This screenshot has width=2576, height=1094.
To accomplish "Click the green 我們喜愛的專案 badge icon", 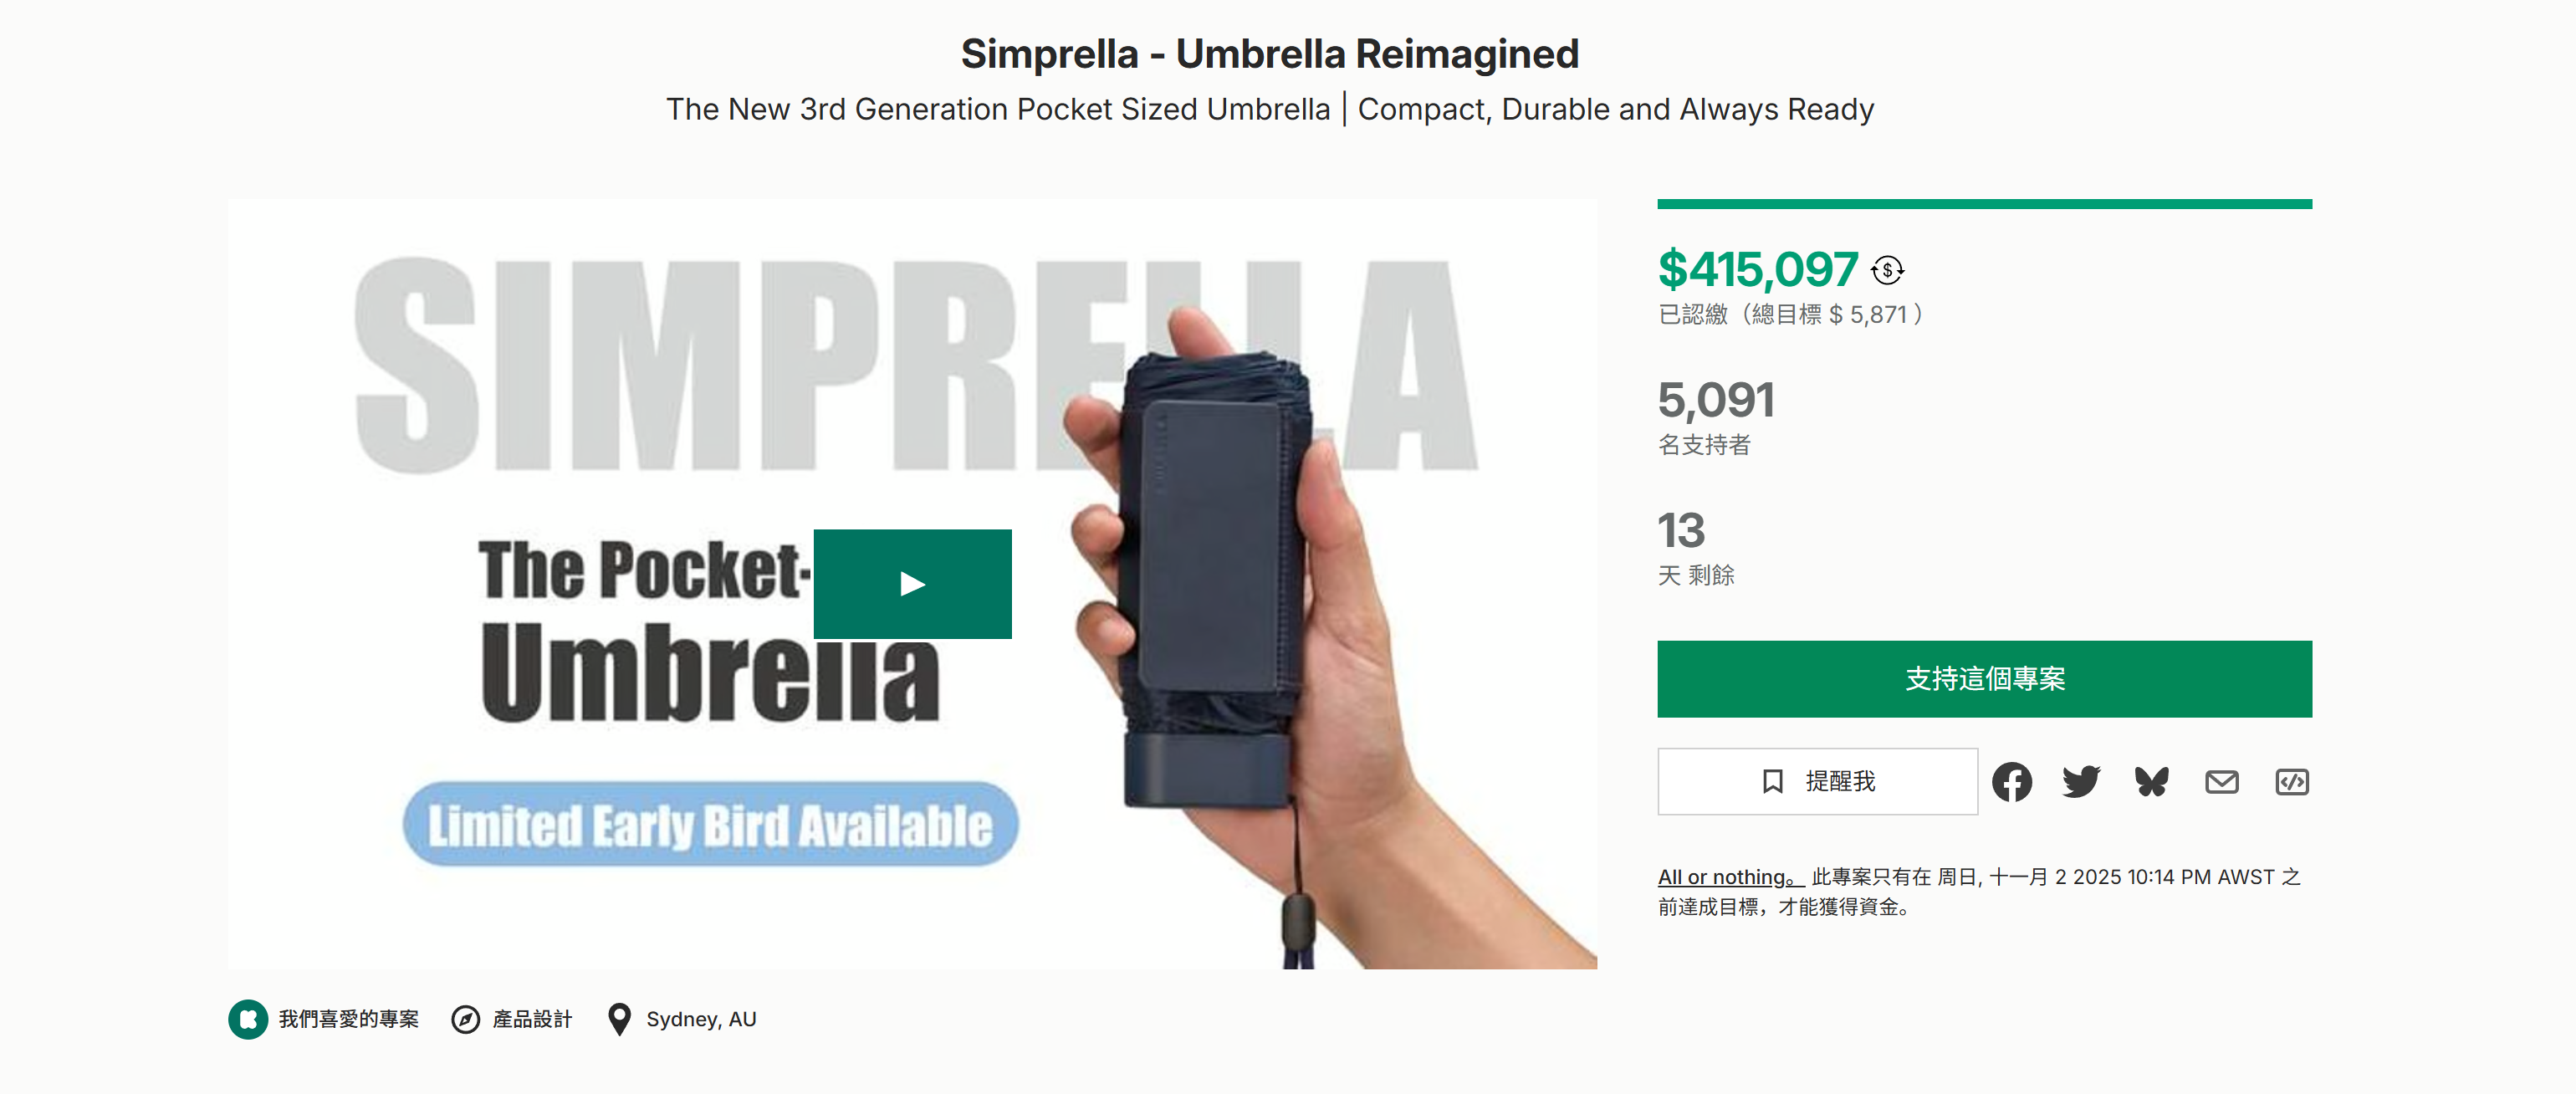I will (x=248, y=1019).
